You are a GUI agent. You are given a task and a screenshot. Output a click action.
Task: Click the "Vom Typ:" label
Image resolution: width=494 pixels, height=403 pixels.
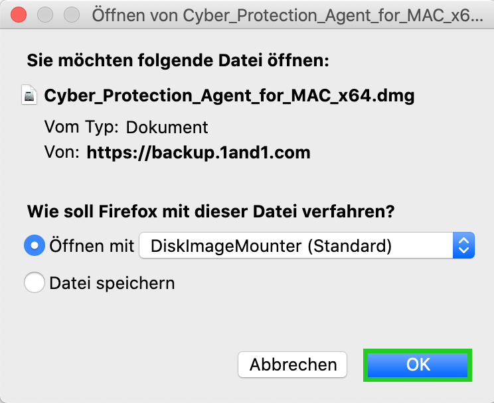(x=82, y=127)
